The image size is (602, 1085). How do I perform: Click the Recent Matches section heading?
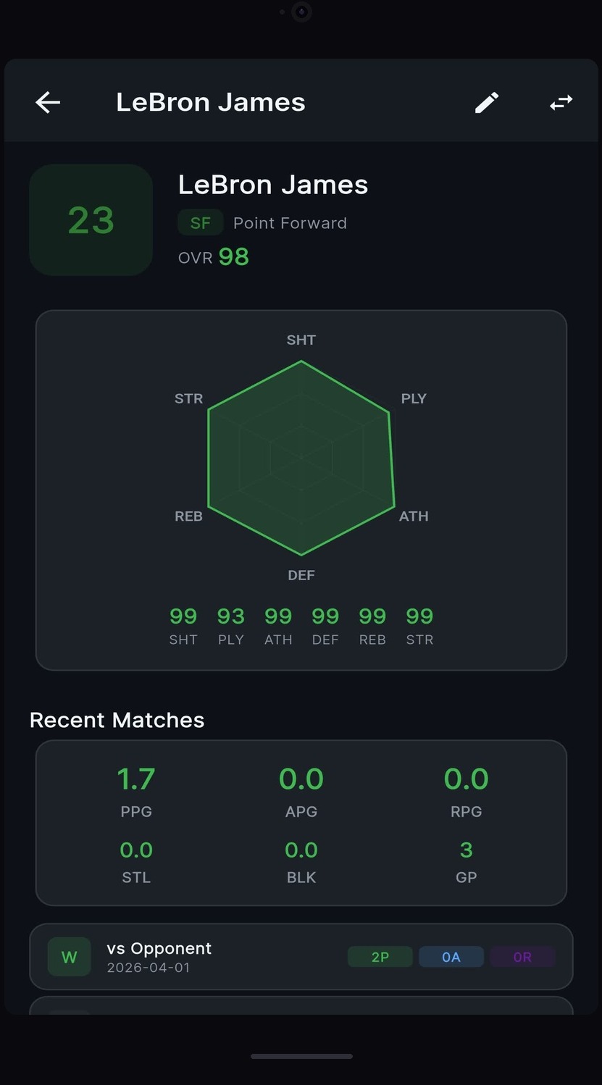[x=117, y=719]
